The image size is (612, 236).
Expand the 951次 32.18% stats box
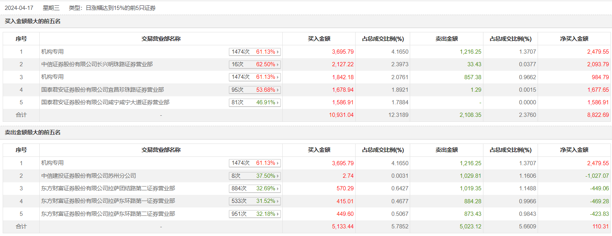[x=254, y=214]
